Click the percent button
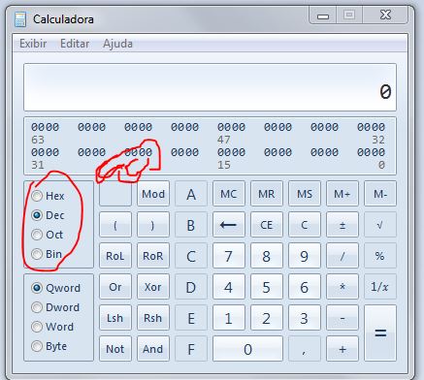This screenshot has width=424, height=380. coord(380,256)
